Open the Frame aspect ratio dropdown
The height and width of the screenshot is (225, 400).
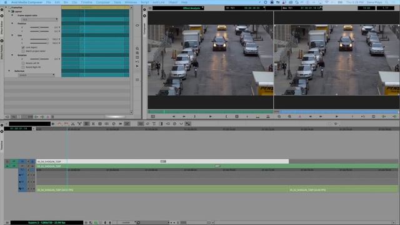coord(39,19)
